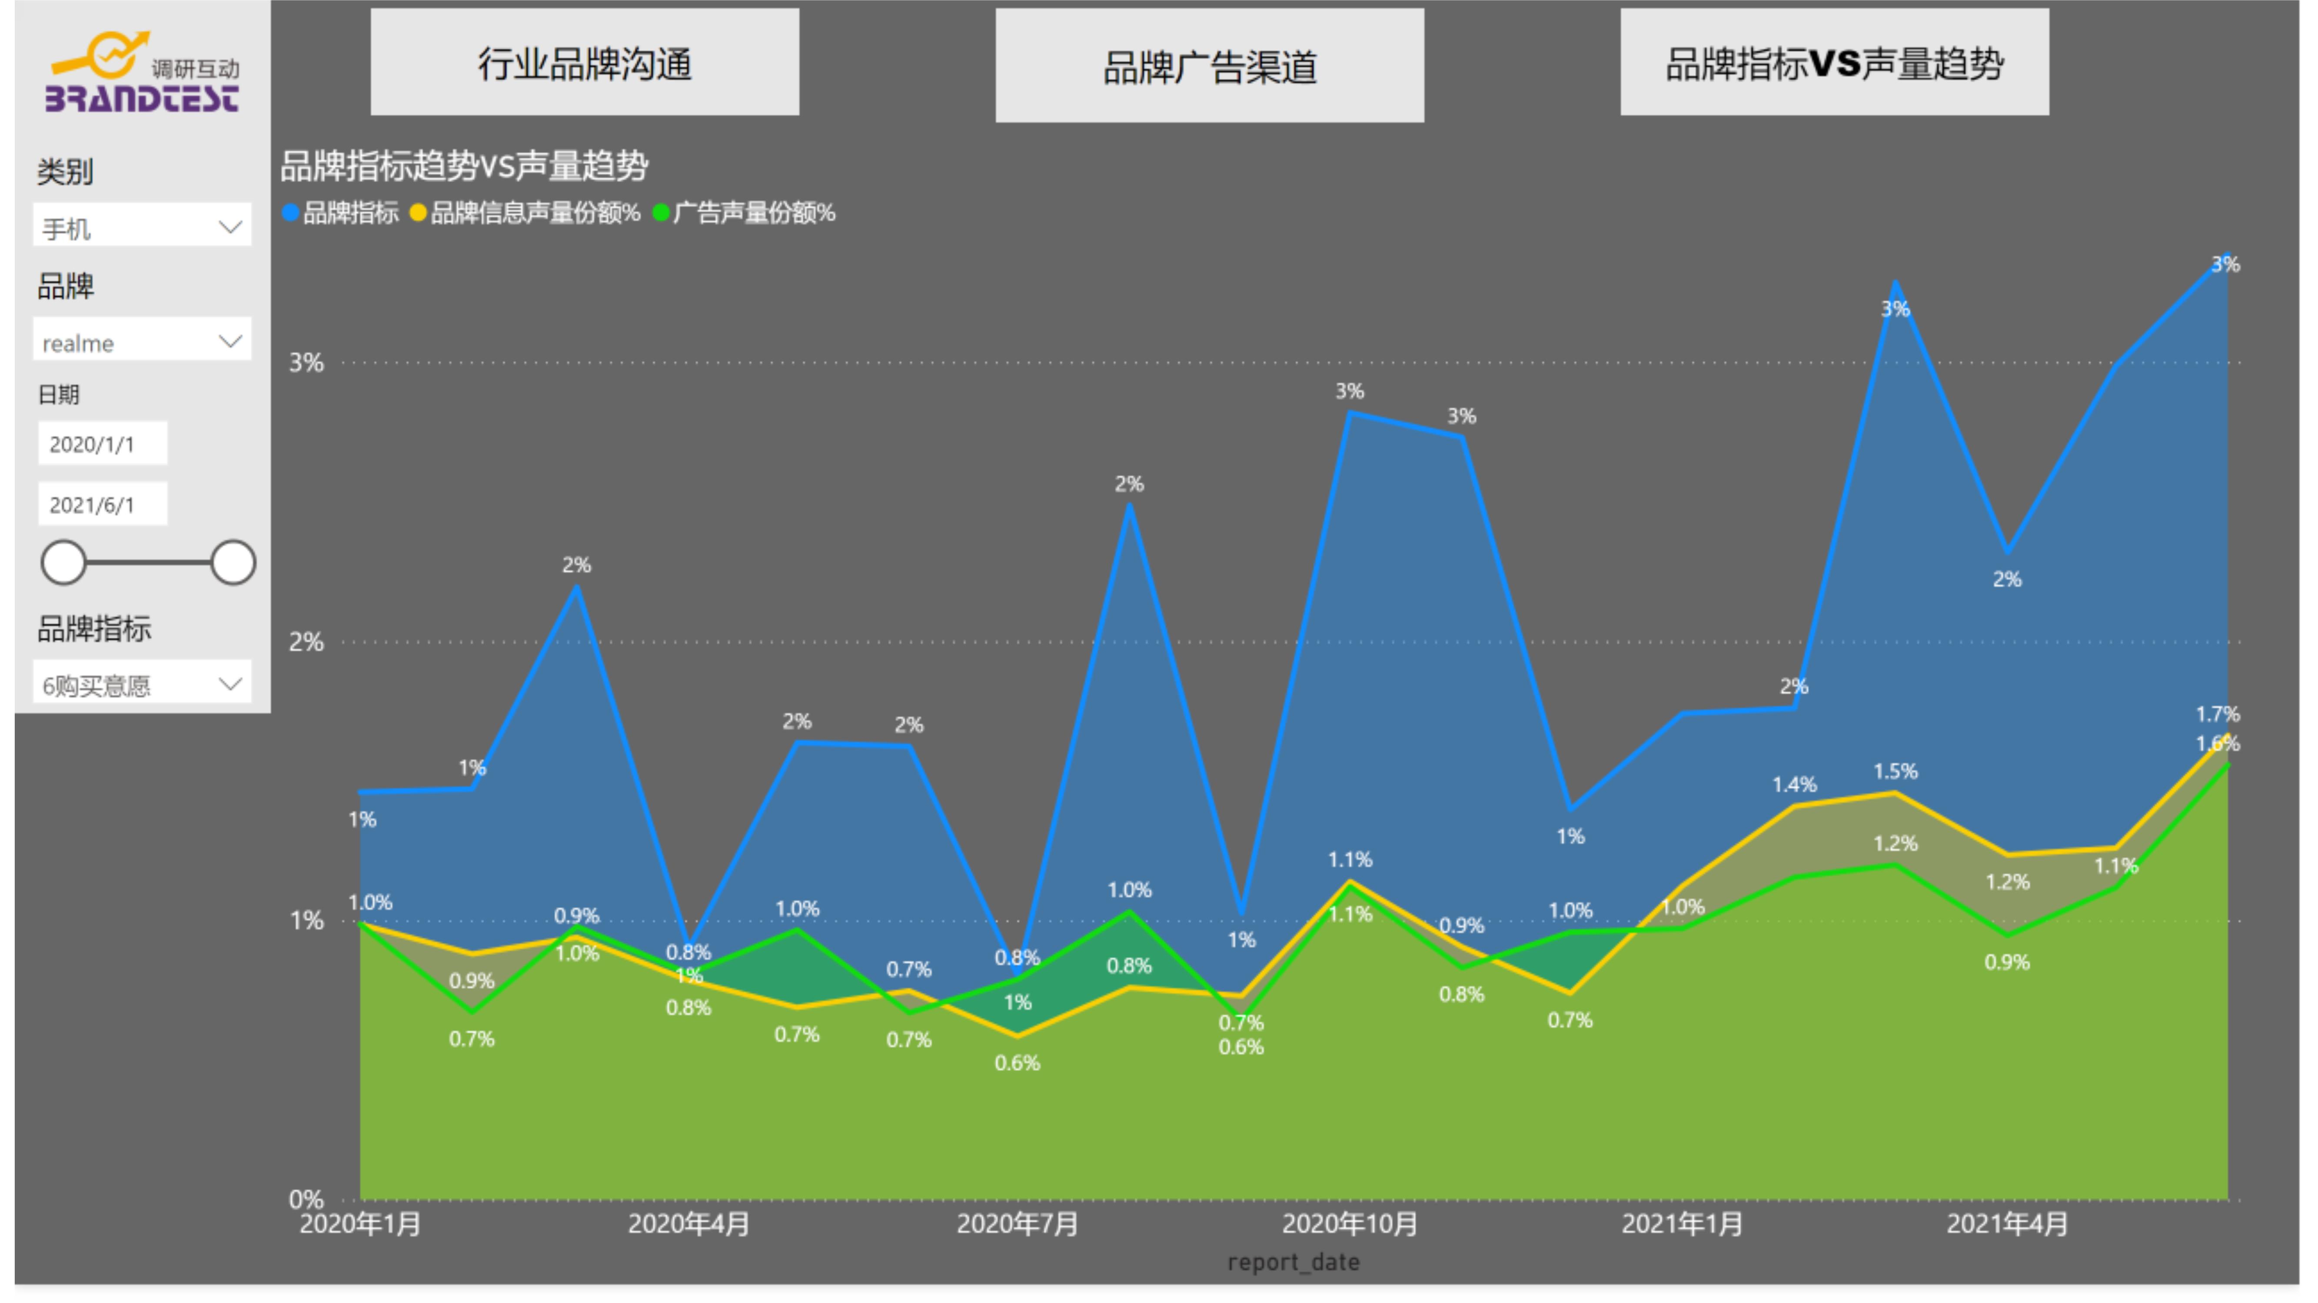Click the date slider track
This screenshot has height=1303, width=2318.
(x=149, y=563)
